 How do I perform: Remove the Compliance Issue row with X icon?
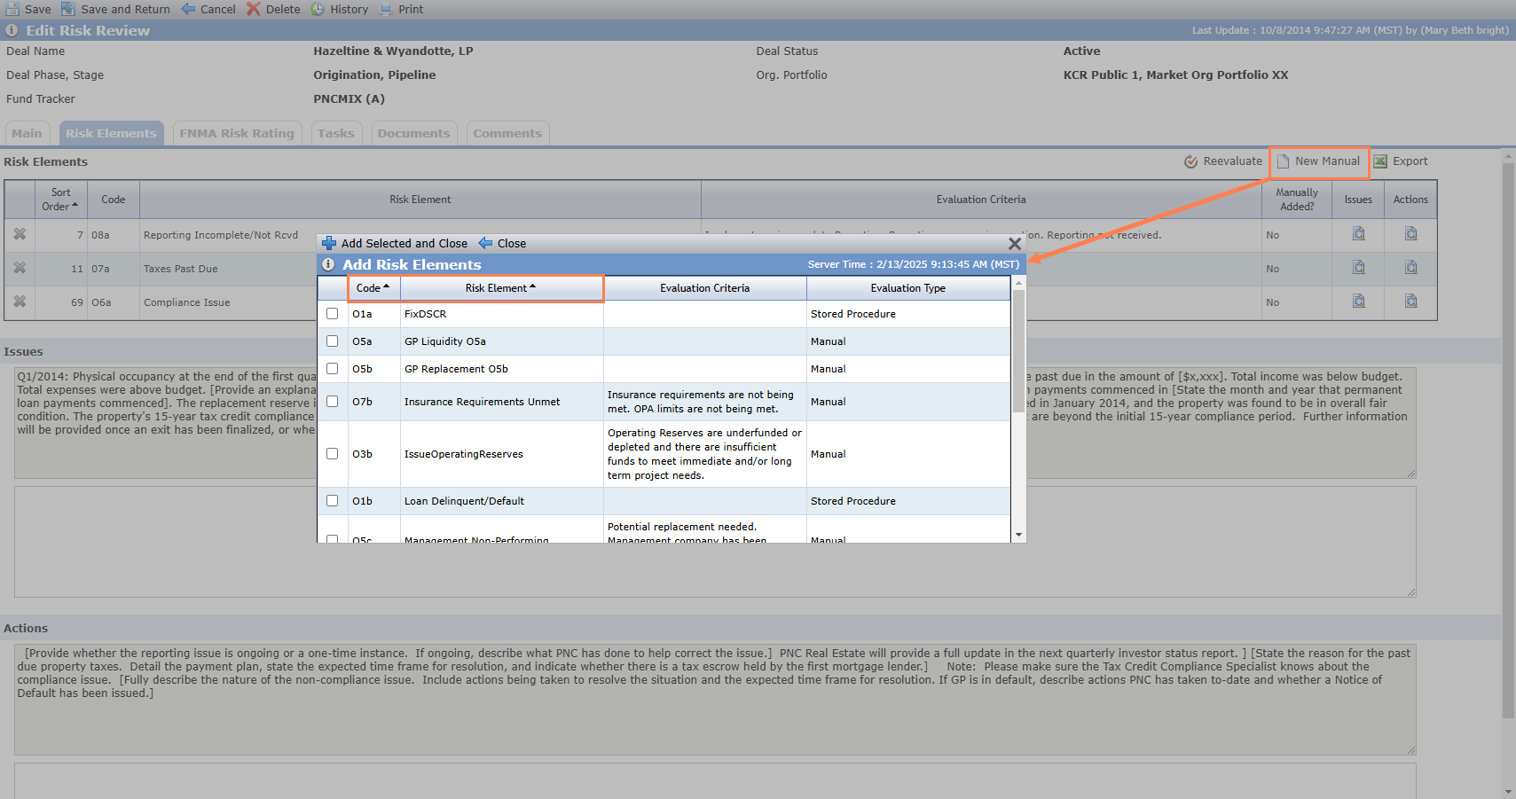click(20, 302)
